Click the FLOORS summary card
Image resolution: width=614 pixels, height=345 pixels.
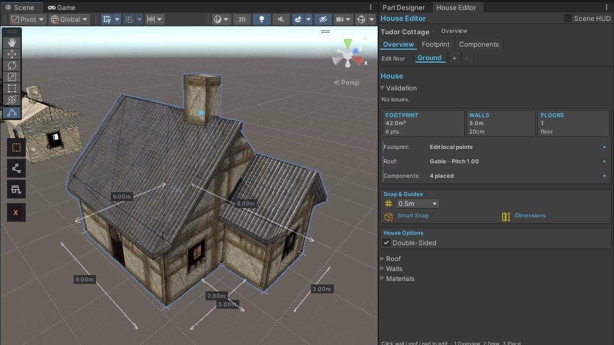[x=573, y=124]
